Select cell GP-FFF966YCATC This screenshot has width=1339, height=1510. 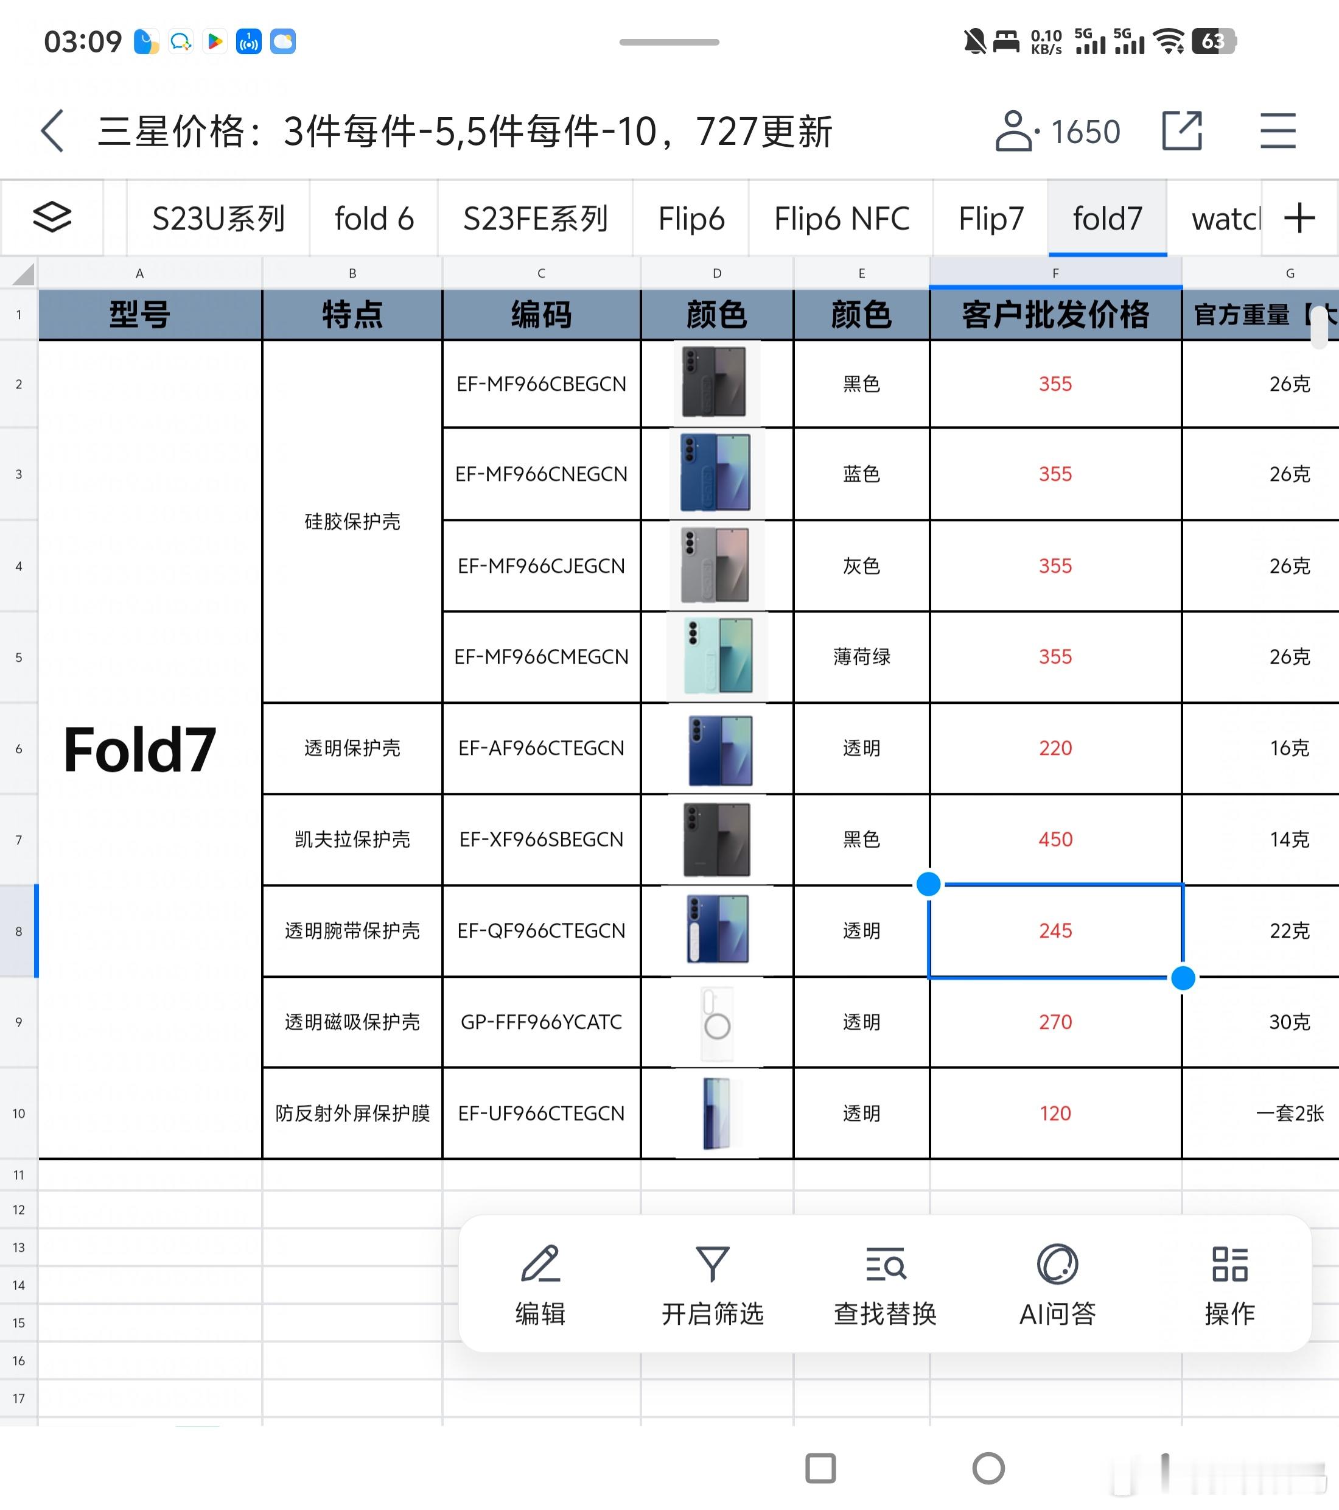(x=541, y=1022)
